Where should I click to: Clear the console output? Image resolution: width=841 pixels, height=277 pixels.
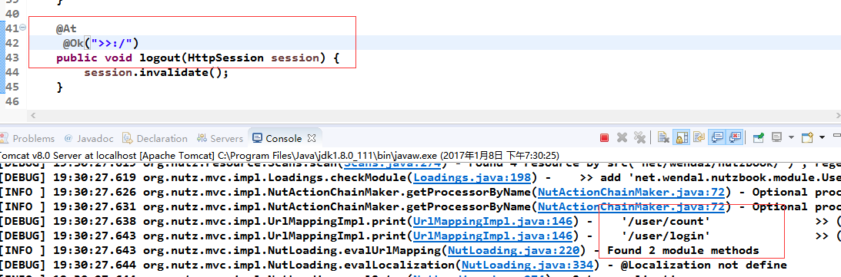[663, 137]
